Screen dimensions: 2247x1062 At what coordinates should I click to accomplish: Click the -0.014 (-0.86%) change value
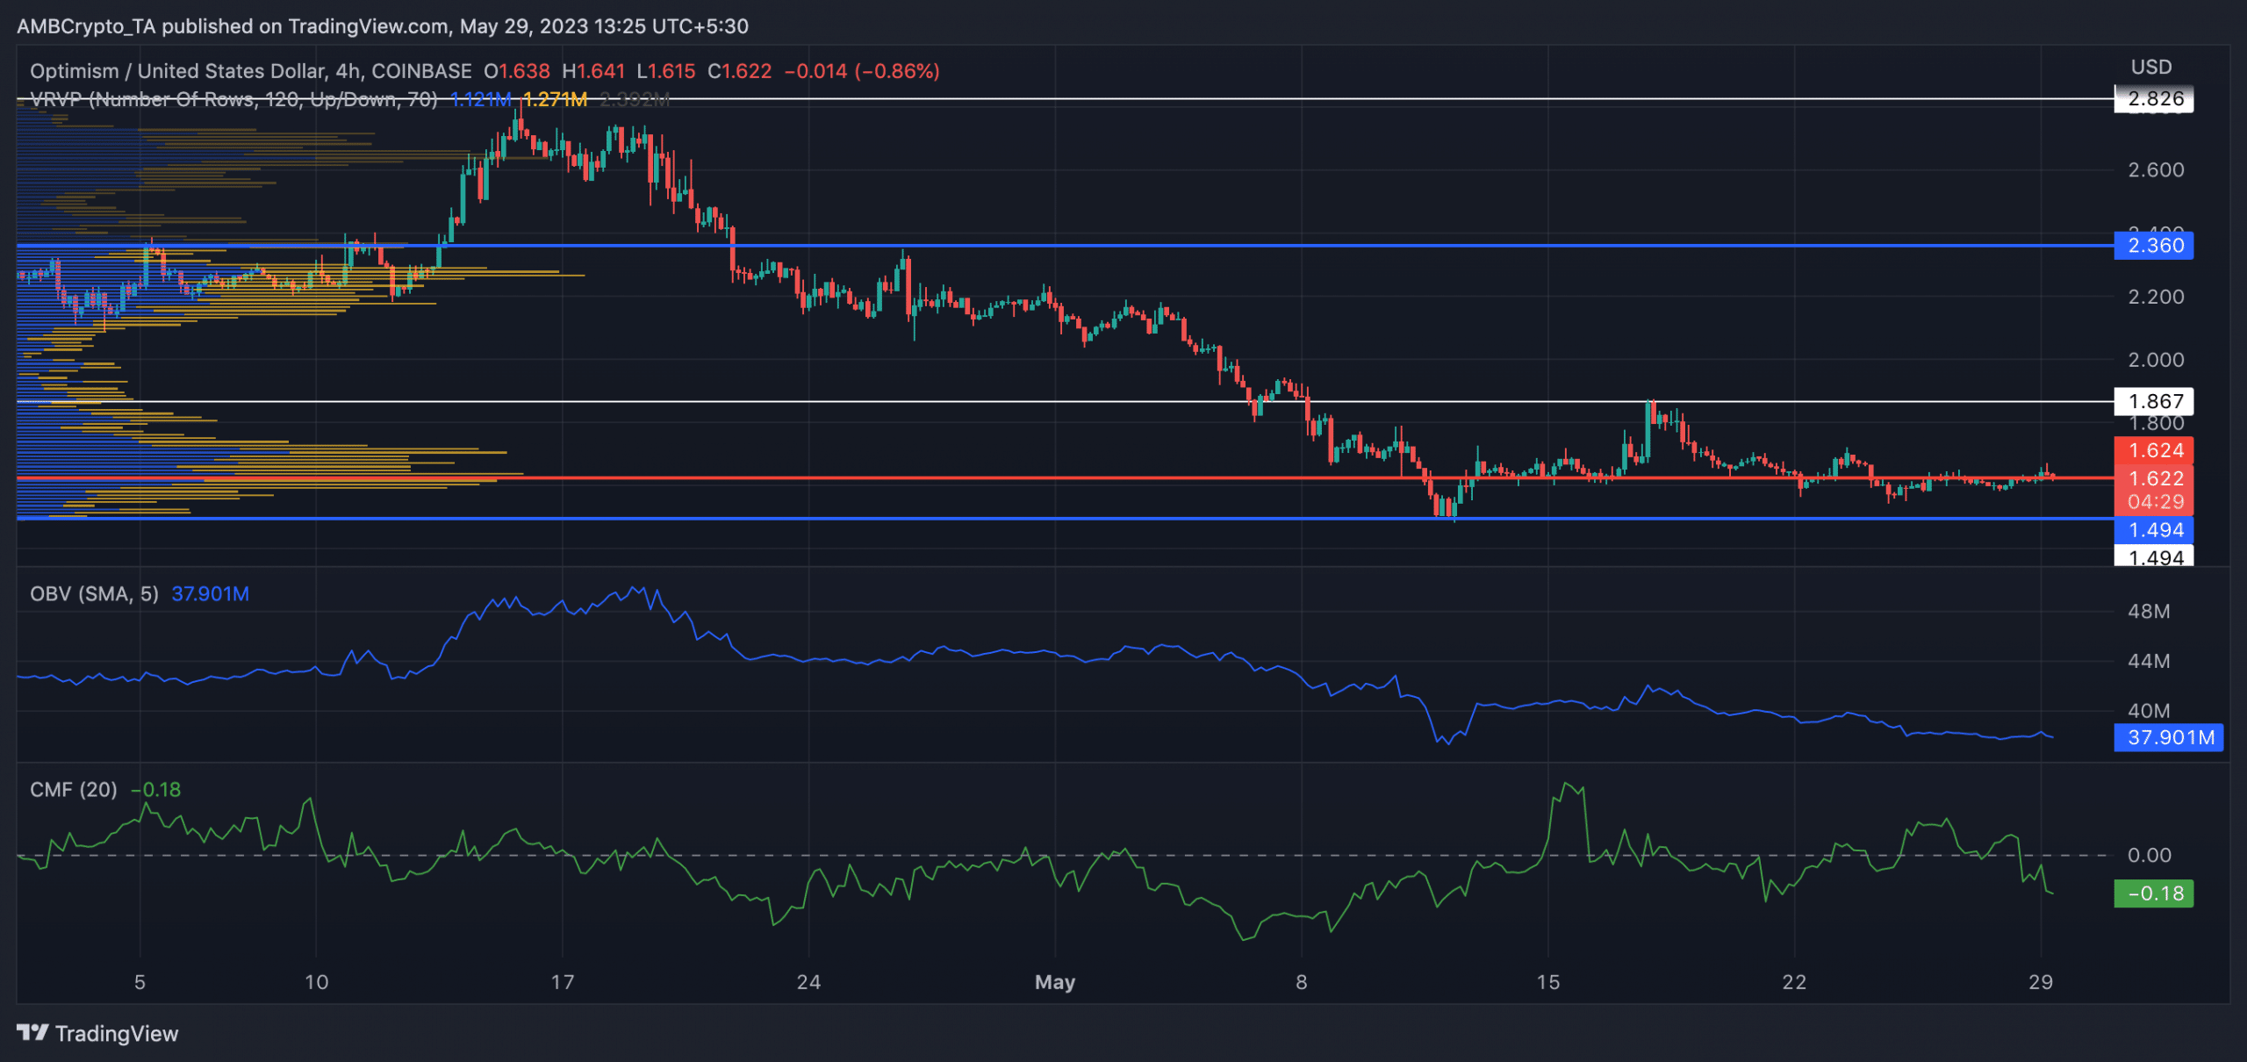click(861, 71)
